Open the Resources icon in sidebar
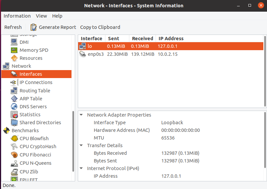 click(14, 58)
